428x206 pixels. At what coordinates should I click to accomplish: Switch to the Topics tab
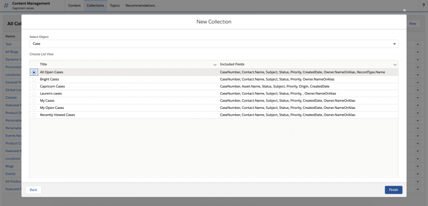(x=114, y=5)
